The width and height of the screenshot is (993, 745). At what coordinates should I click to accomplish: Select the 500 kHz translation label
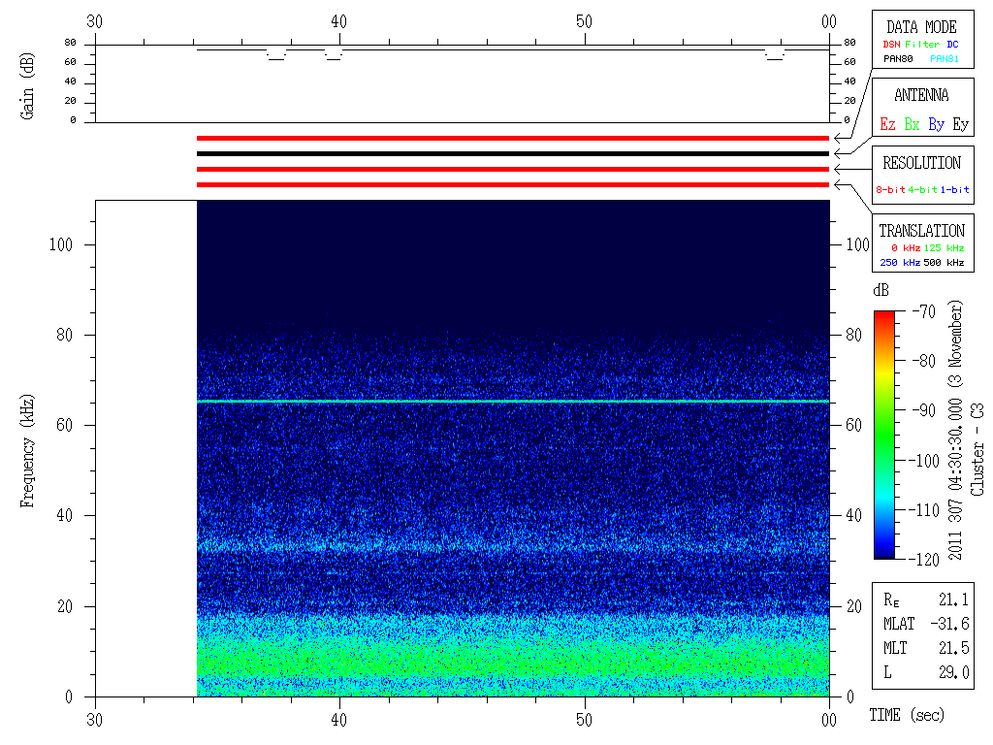point(944,263)
